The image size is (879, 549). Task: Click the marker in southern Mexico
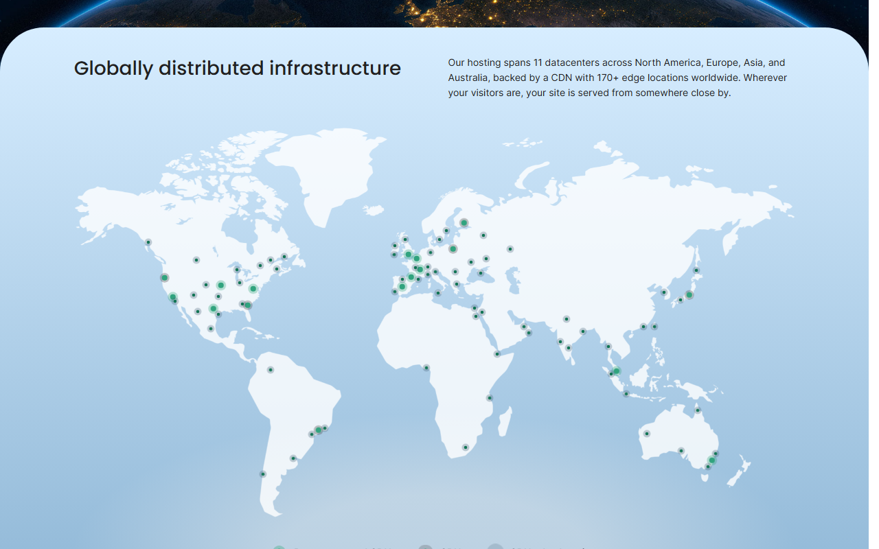pos(211,329)
